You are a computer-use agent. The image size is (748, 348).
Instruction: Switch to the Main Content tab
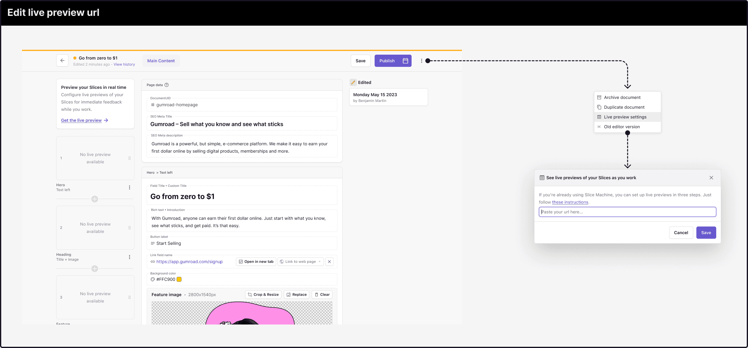click(x=161, y=61)
